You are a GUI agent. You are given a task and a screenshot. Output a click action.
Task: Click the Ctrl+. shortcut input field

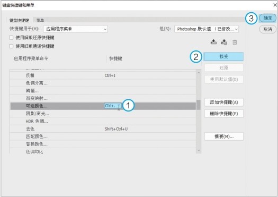(113, 106)
